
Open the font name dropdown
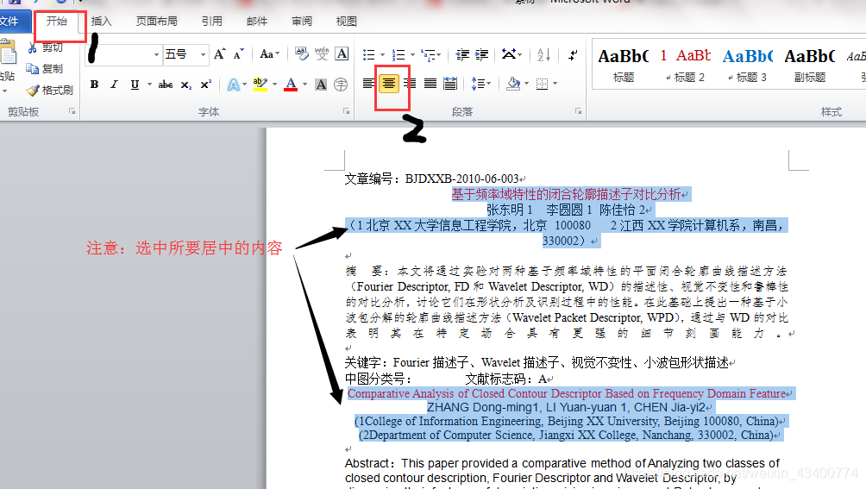(156, 54)
